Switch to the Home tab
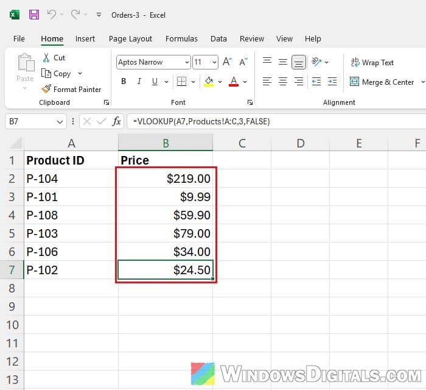The image size is (426, 390). (52, 39)
